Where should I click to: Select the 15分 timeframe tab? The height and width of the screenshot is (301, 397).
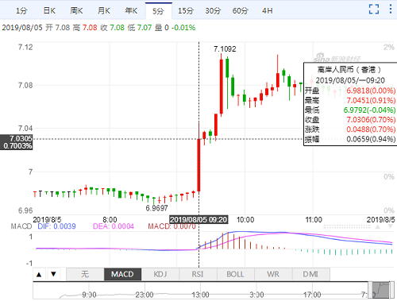186,11
